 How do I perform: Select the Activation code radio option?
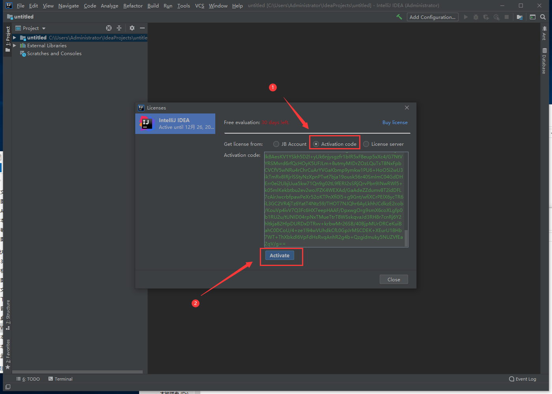click(316, 144)
